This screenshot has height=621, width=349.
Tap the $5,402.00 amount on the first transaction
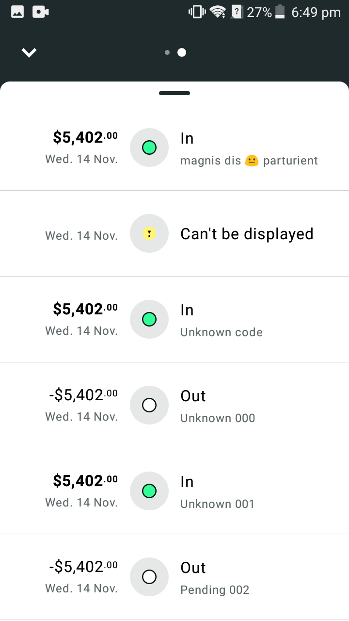coord(85,138)
